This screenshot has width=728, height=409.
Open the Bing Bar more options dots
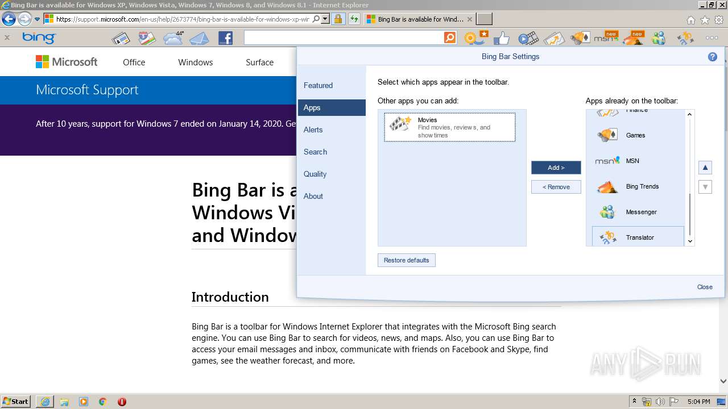tap(712, 38)
